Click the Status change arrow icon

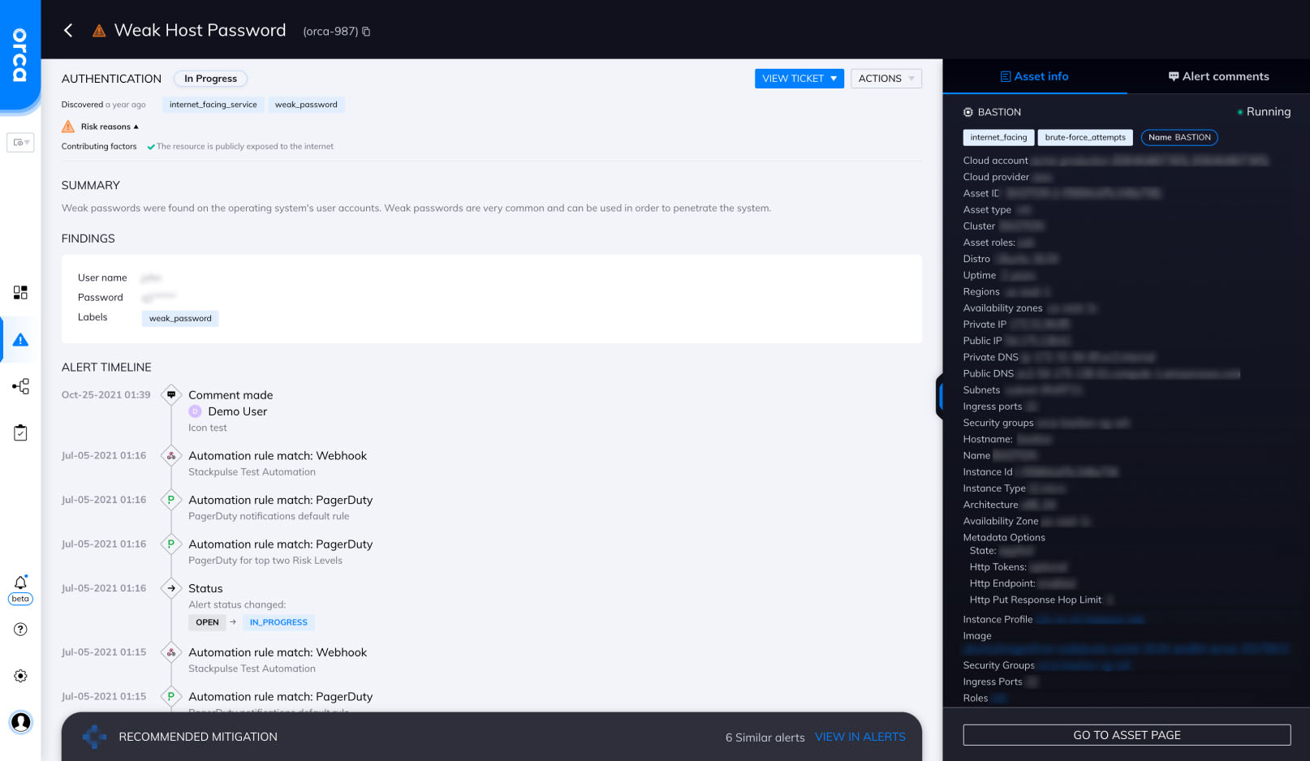click(170, 588)
